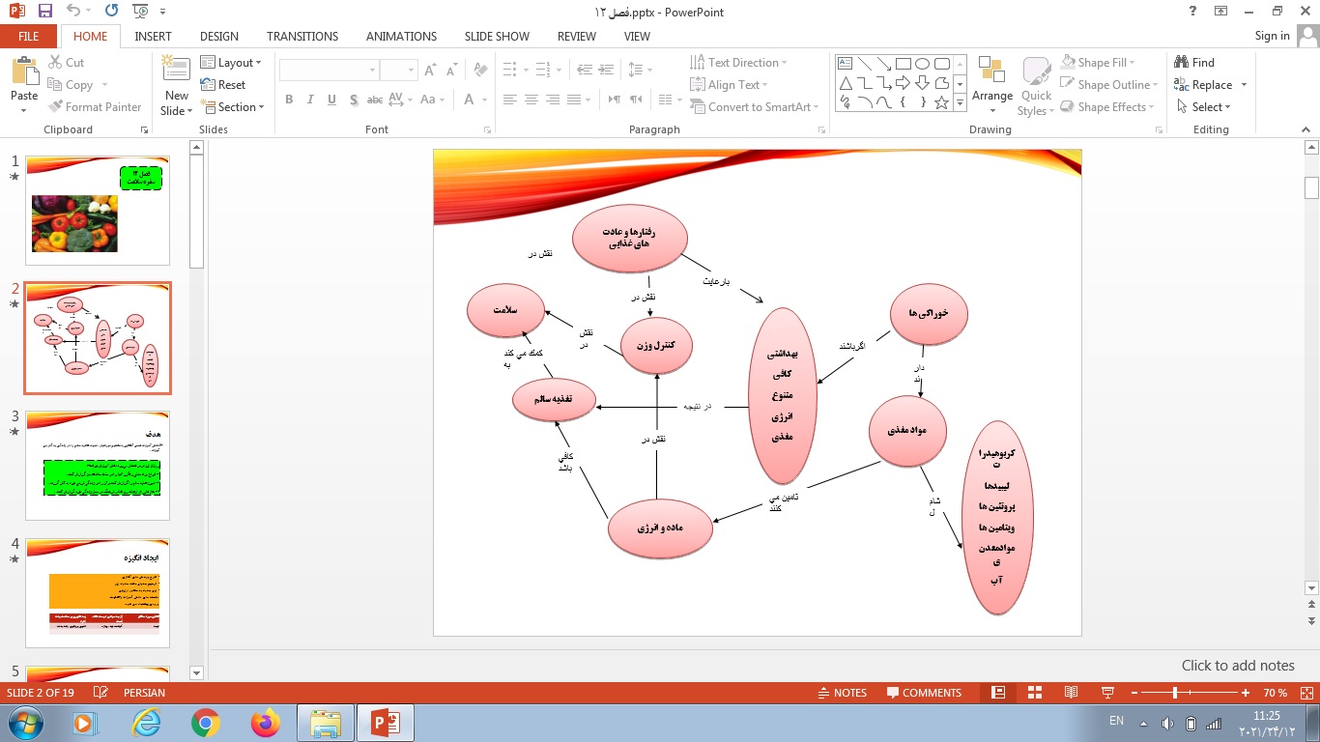Switch to the TRANSITIONS tab
1320x742 pixels.
302,36
